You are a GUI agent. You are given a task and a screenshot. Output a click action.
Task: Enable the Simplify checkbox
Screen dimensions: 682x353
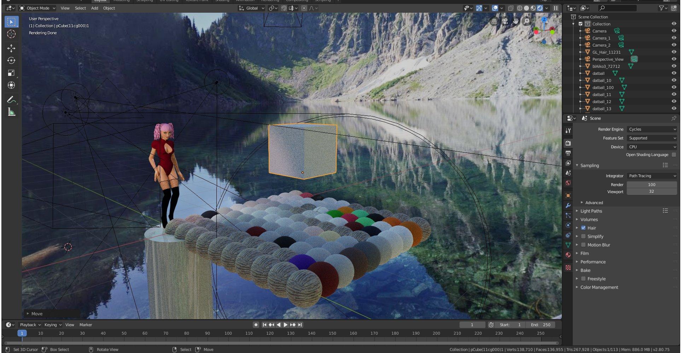(x=583, y=237)
